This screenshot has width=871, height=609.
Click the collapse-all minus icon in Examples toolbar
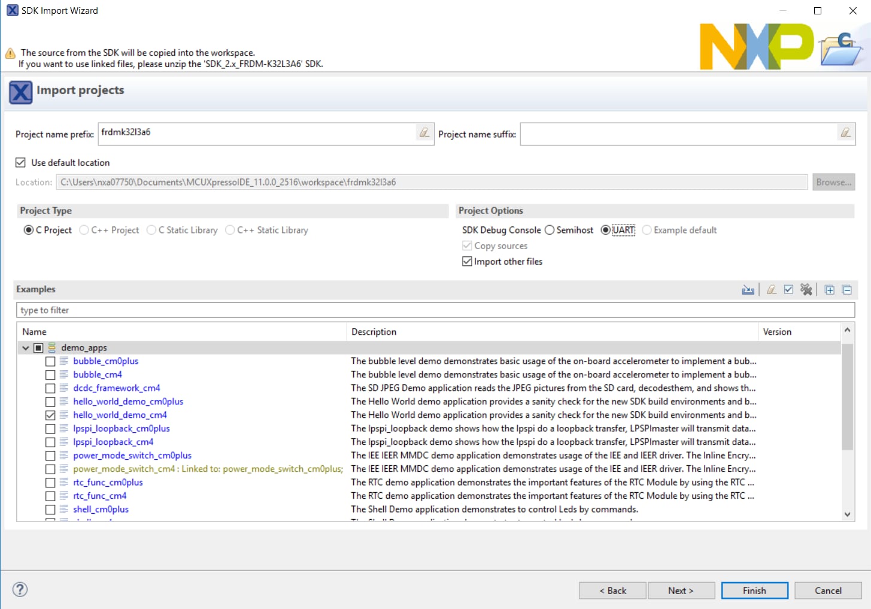(847, 290)
